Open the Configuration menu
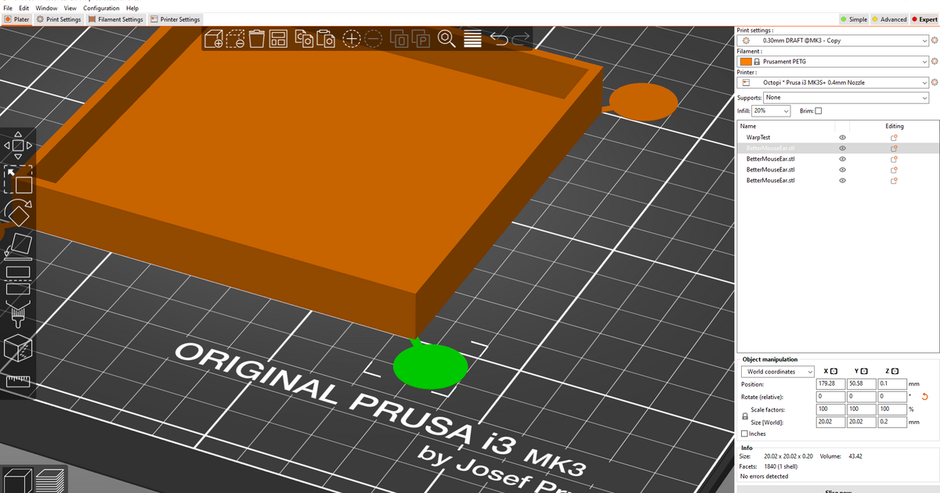The width and height of the screenshot is (940, 493). pyautogui.click(x=100, y=8)
